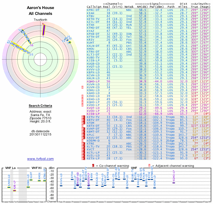213x204 pixels.
Task: Click the 'Search Criteria' heading
Action: tap(40, 106)
